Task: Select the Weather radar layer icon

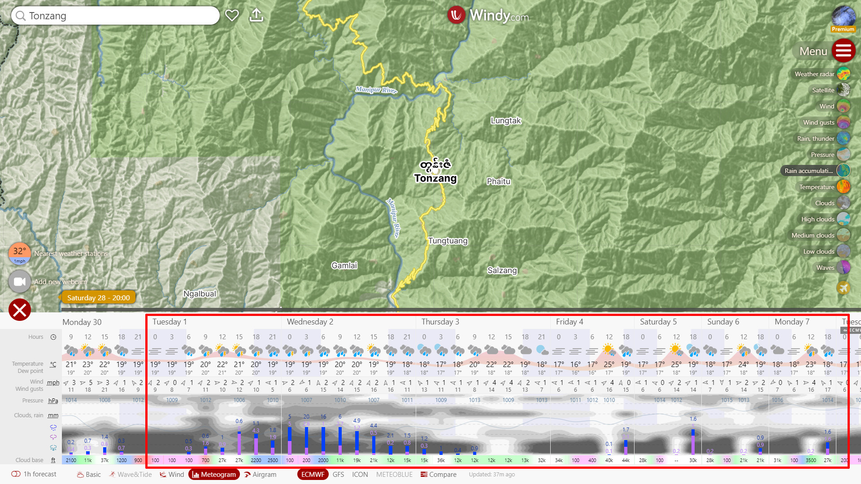Action: [844, 74]
